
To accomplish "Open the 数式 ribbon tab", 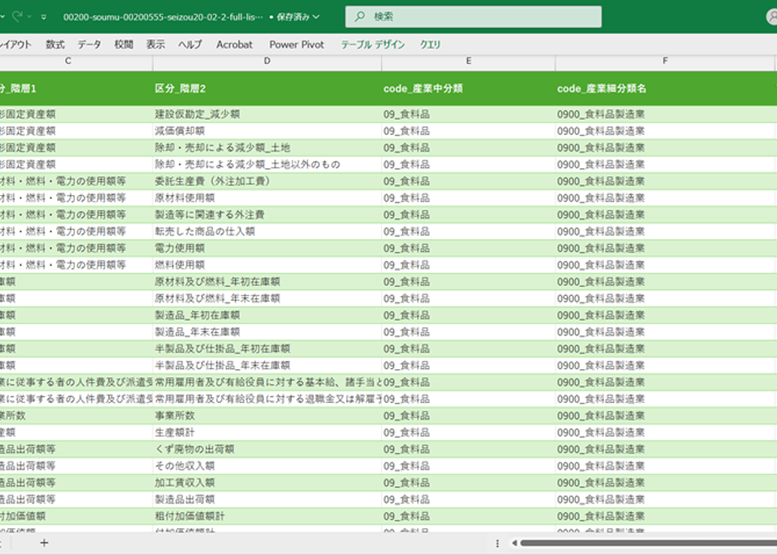I will point(55,45).
